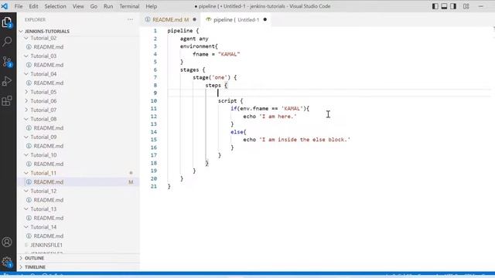Minimize the VS Code window
495x278 pixels.
coord(481,6)
